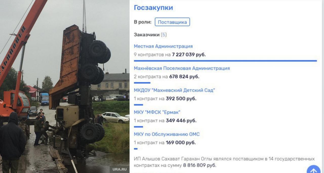
Task: Click the Детский Сад contract bar
Action: pyautogui.click(x=138, y=105)
